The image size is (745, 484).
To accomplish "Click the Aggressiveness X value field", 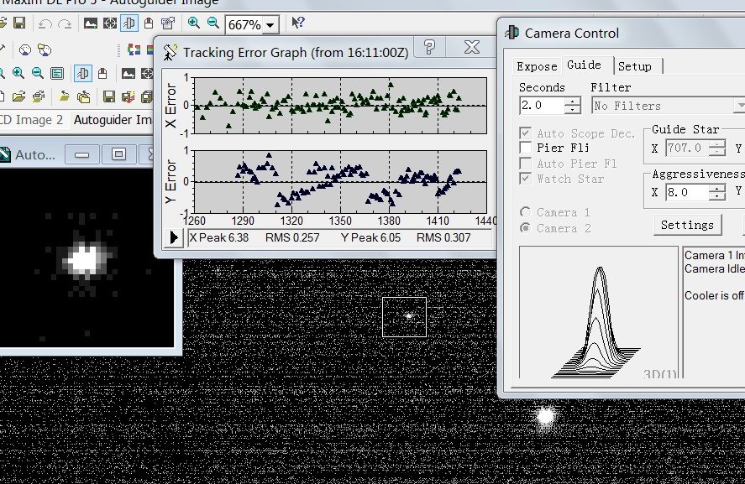I will 687,192.
